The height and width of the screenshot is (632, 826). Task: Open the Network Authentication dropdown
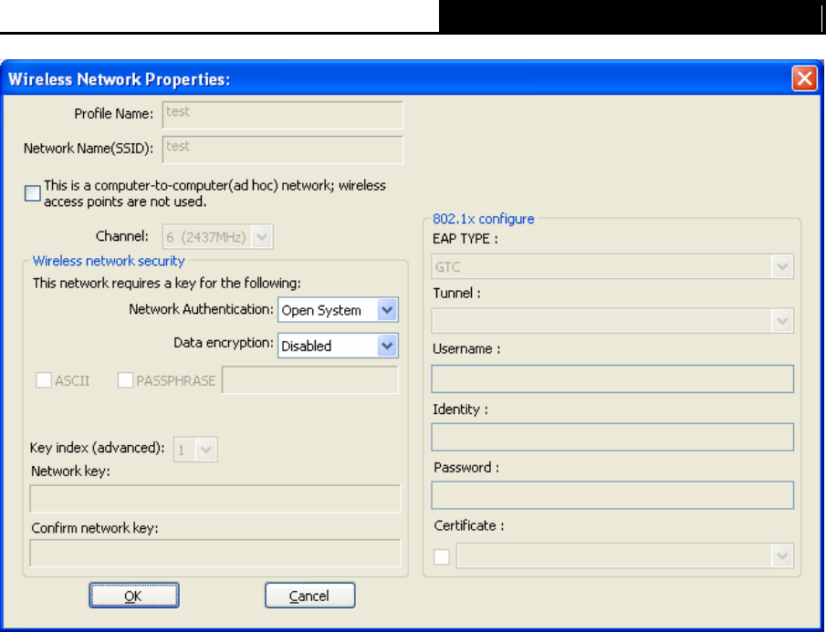click(338, 310)
